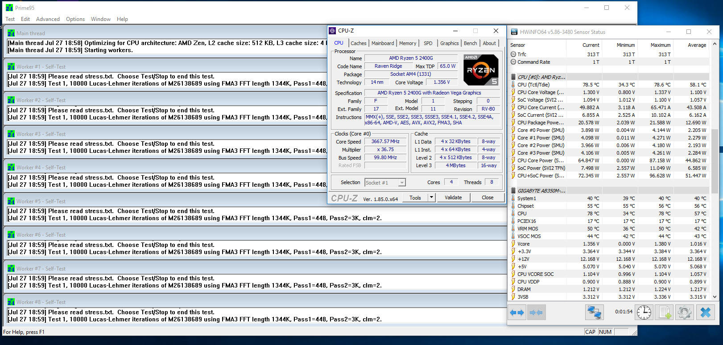Click Worker #5 Self-Test window icon
723x345 pixels.
(x=11, y=201)
